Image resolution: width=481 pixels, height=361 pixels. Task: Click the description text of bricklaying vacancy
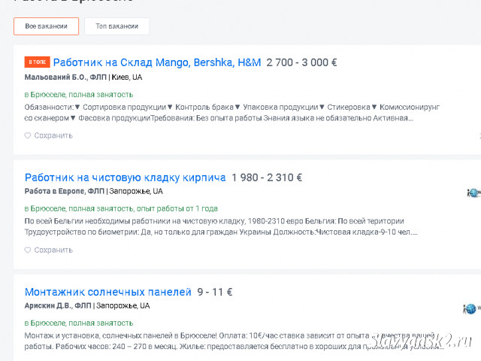tap(221, 226)
